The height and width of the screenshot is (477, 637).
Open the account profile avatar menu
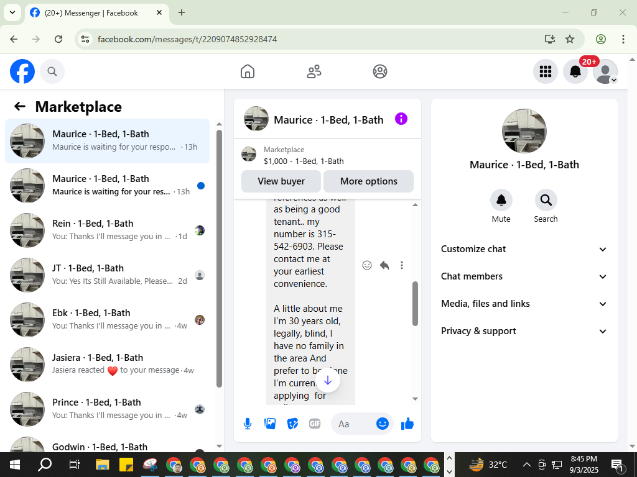(x=605, y=71)
